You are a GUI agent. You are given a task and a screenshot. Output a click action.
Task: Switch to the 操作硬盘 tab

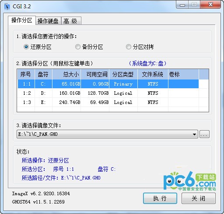pos(48,21)
